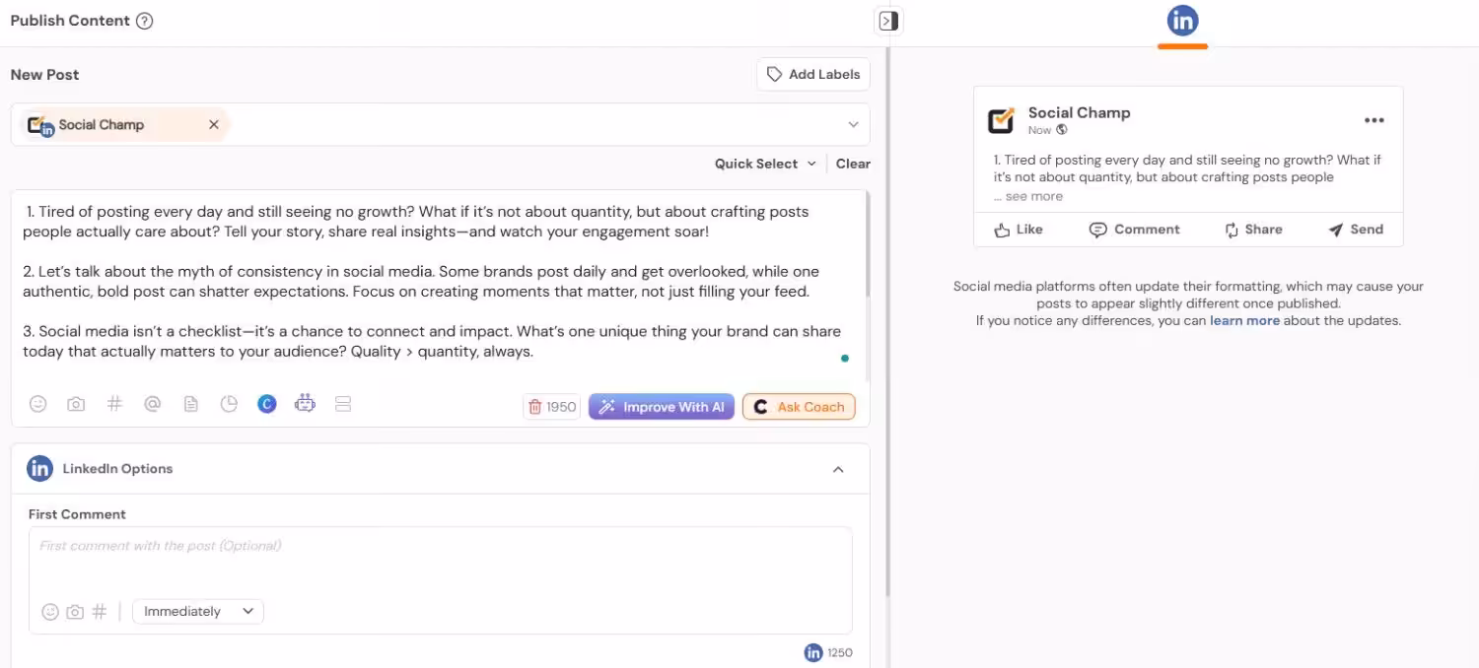The height and width of the screenshot is (668, 1479).
Task: Add media with the post camera icon
Action: point(76,404)
